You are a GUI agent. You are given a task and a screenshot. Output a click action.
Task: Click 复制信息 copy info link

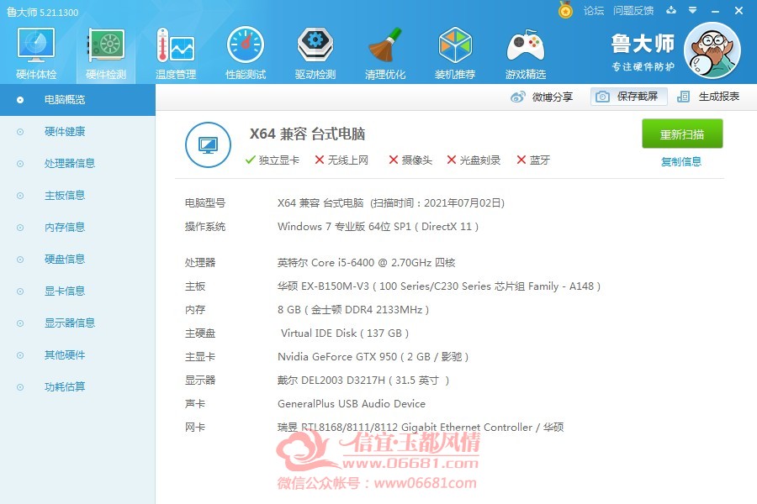pyautogui.click(x=681, y=161)
